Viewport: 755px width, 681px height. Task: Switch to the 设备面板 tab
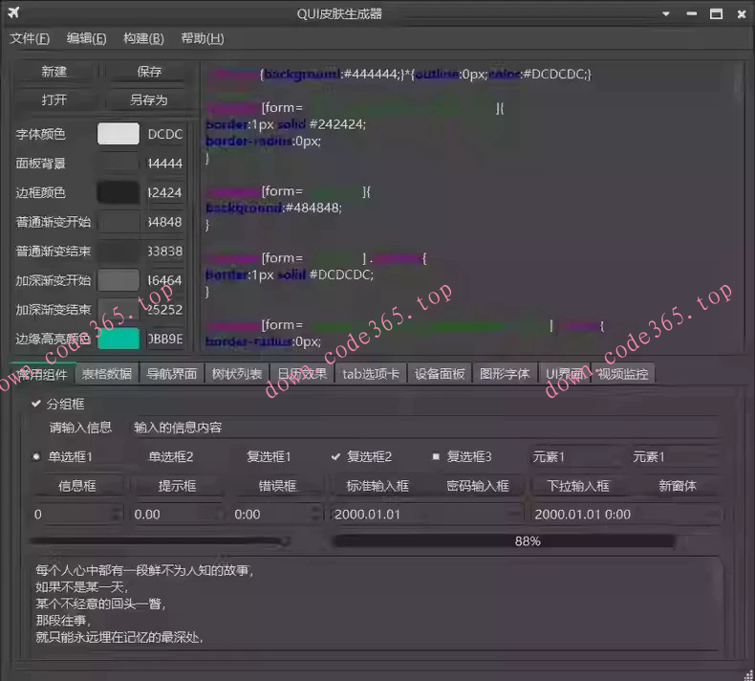tap(440, 374)
